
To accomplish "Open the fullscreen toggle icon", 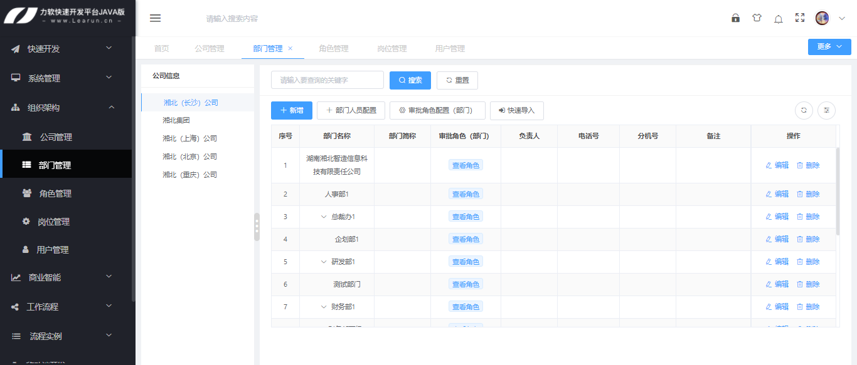I will point(799,18).
